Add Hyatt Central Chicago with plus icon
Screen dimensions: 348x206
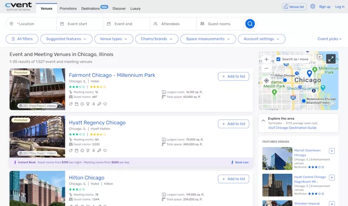coord(332,178)
